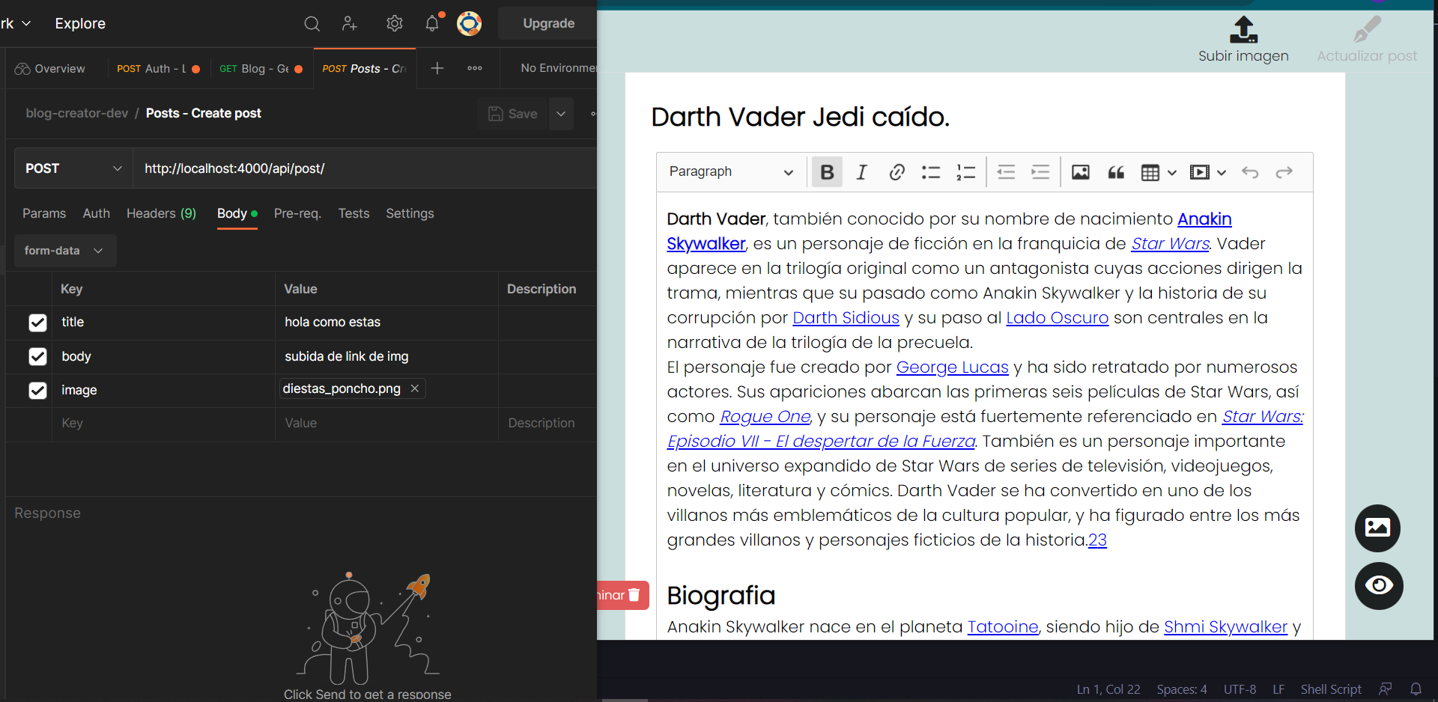1438x702 pixels.
Task: Click the request URL field
Action: (x=364, y=168)
